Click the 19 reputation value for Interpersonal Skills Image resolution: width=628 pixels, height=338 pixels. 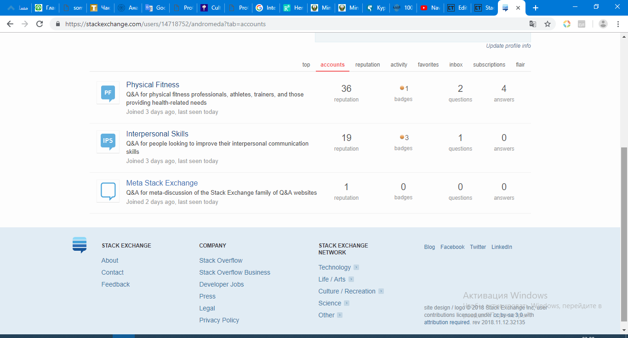[x=346, y=138]
